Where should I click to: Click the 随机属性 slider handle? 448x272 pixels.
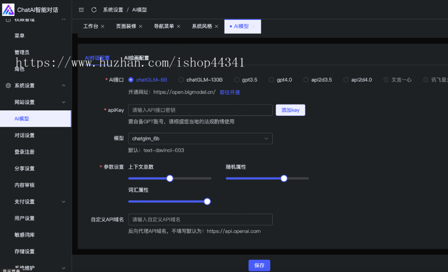coord(284,179)
